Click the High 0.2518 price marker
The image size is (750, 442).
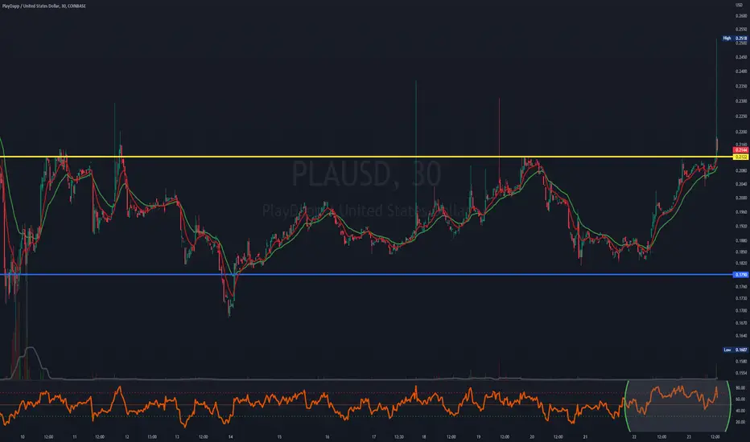pyautogui.click(x=735, y=39)
